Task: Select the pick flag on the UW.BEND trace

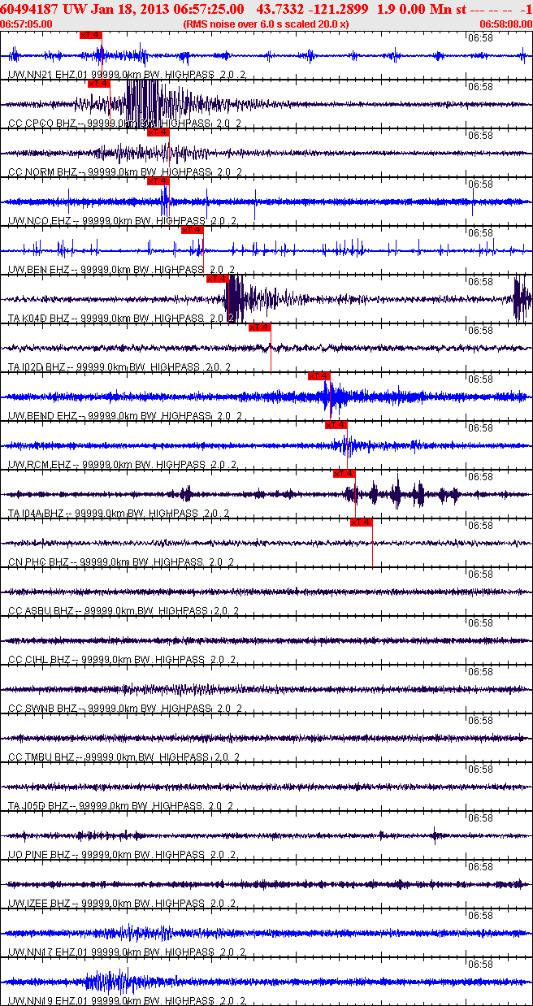Action: (319, 376)
